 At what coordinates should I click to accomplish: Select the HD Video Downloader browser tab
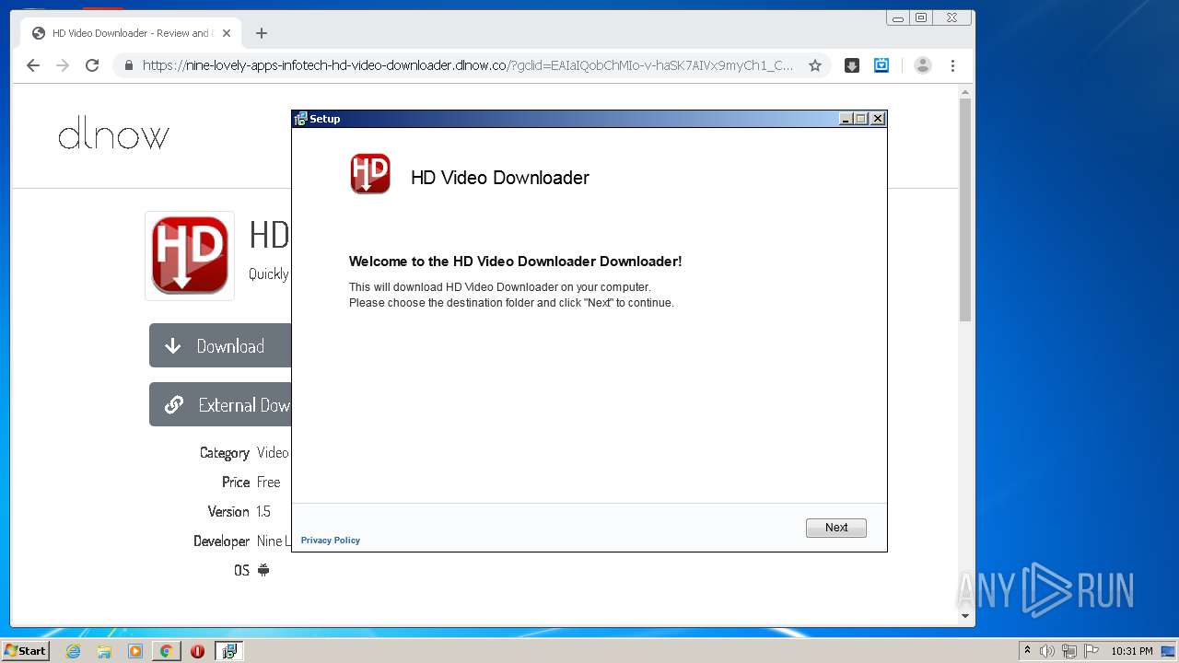(x=130, y=33)
